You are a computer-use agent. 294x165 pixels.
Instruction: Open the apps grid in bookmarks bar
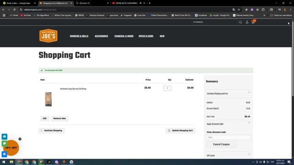click(x=4, y=15)
